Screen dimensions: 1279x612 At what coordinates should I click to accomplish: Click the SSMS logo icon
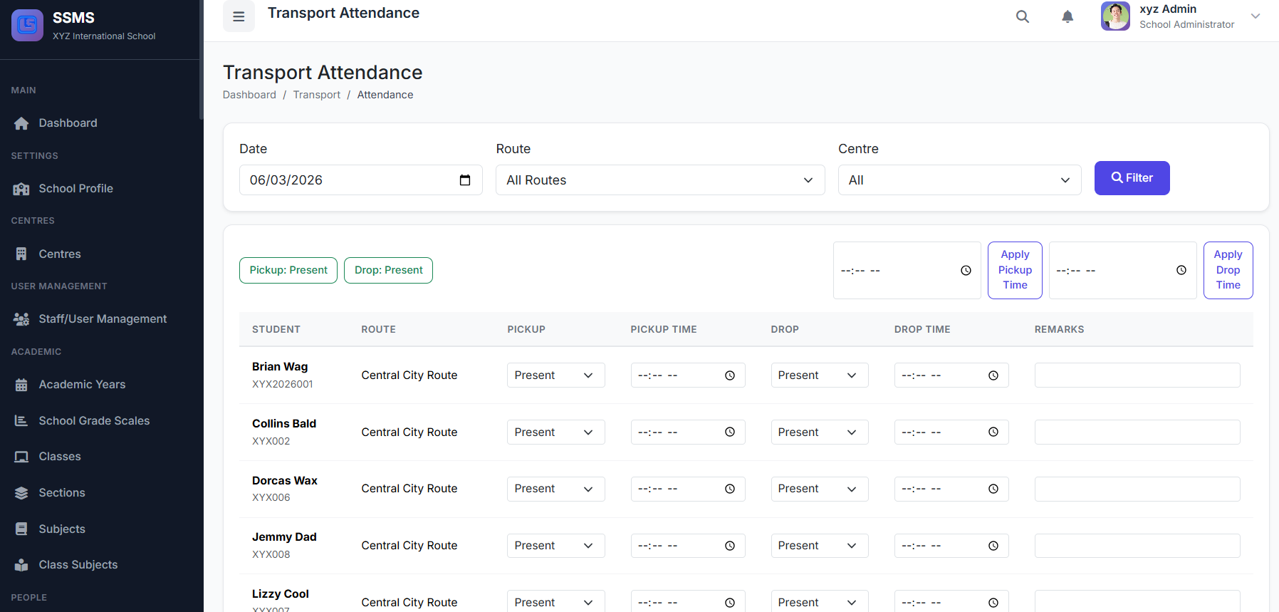[27, 25]
